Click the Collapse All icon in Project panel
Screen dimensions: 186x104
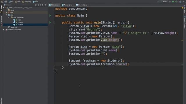[x=39, y=5]
